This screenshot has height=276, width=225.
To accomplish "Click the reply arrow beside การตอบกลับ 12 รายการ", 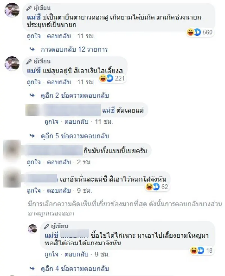I will point(32,49).
